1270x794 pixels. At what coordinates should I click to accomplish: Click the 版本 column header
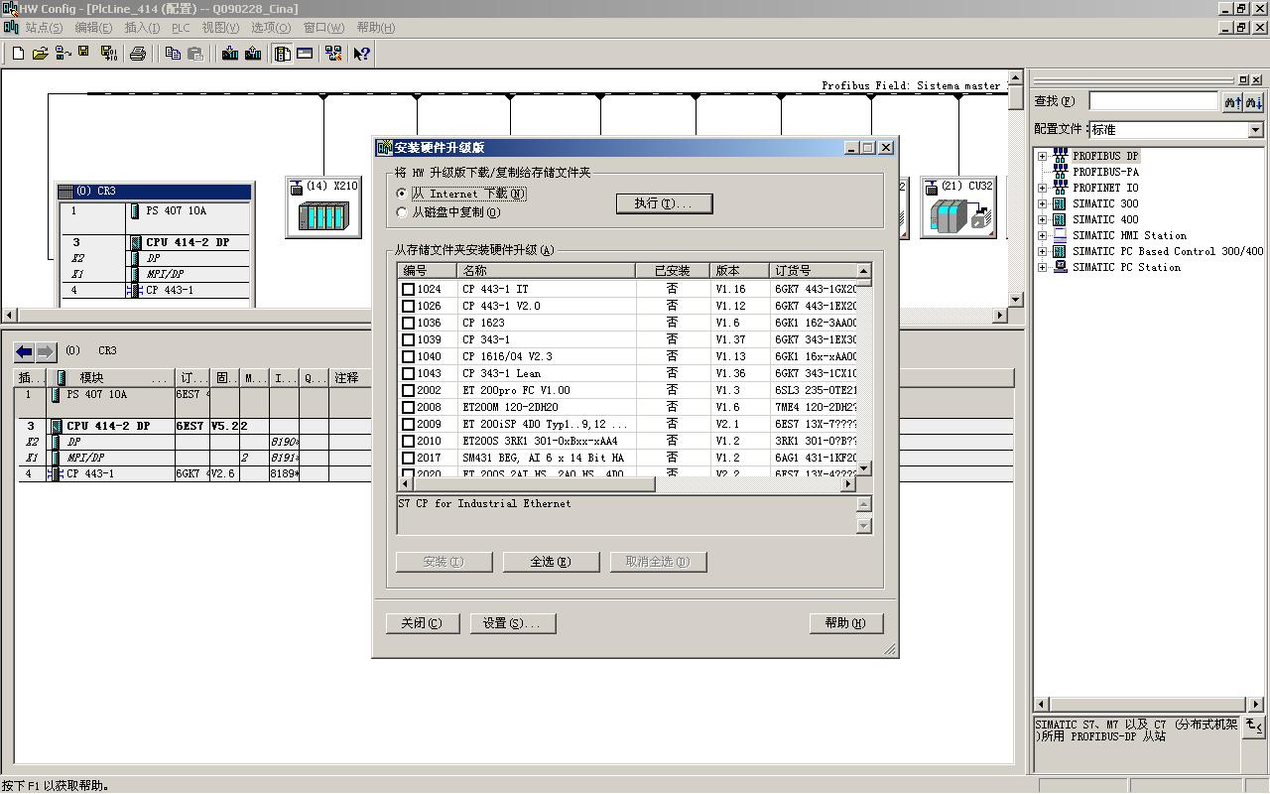[x=739, y=271]
